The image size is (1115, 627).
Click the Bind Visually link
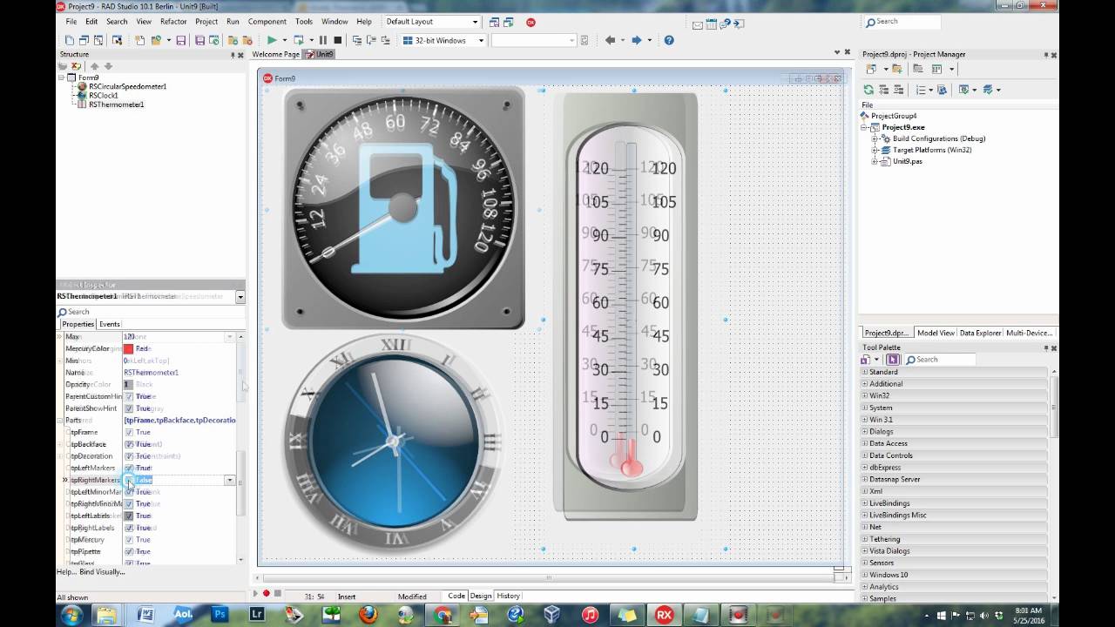point(102,572)
